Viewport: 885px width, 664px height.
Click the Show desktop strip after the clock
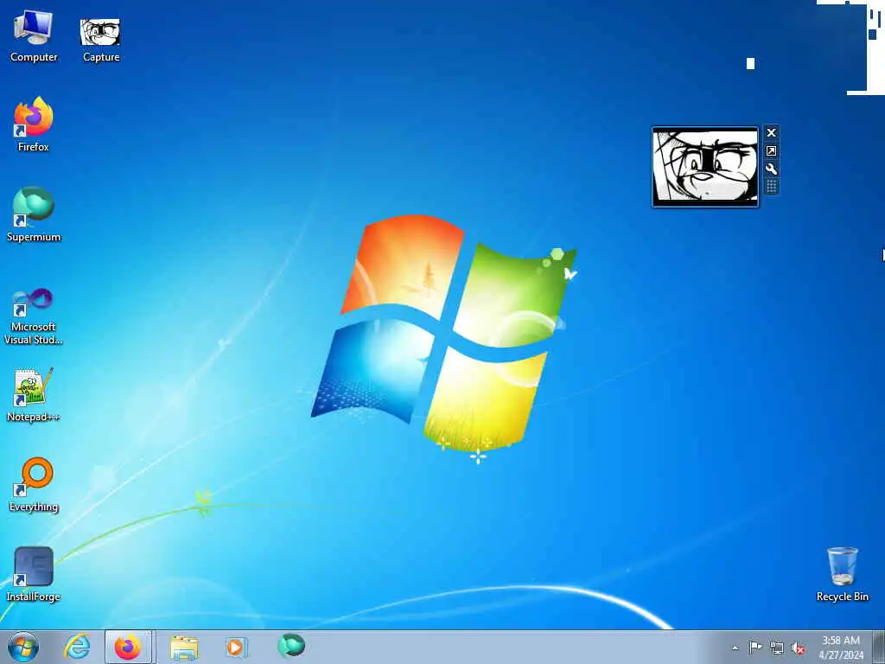click(x=878, y=647)
